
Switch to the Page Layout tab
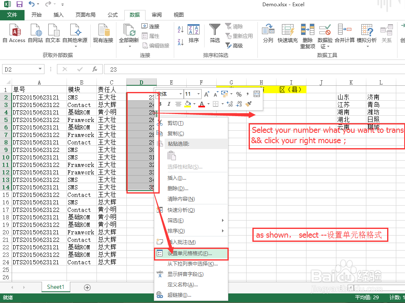point(86,15)
